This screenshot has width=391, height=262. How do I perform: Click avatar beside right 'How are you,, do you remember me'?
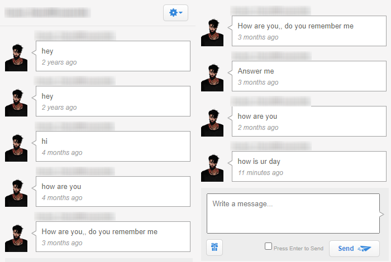[x=212, y=32]
